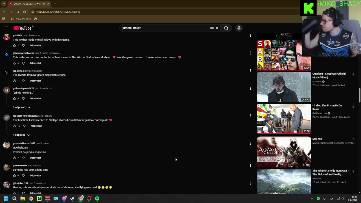
Task: Open options menu for @DesertFromFraschetta comment
Action: (250, 116)
